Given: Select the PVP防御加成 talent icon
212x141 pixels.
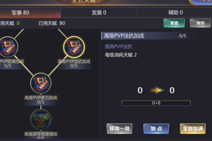Looking at the screenshot, I should pos(8,47).
